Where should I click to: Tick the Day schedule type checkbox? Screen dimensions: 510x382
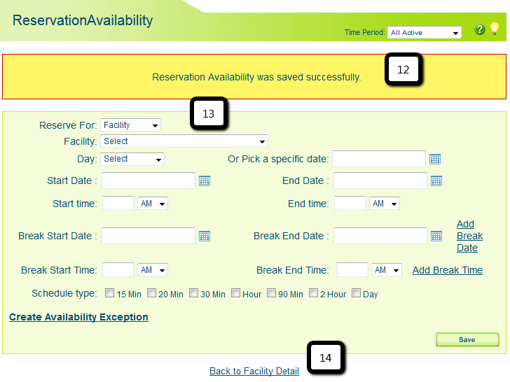click(x=356, y=293)
